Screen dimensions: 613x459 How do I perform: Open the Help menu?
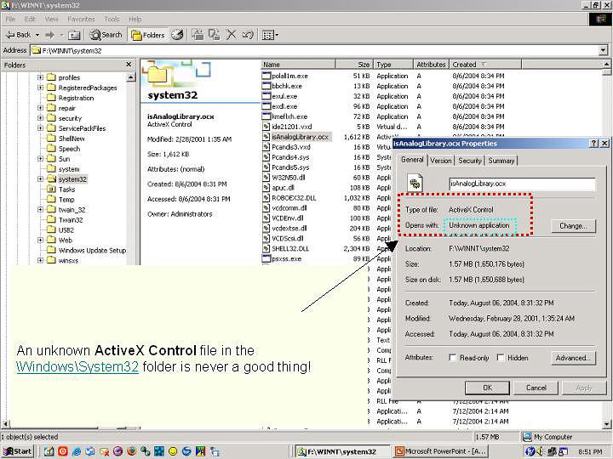135,19
